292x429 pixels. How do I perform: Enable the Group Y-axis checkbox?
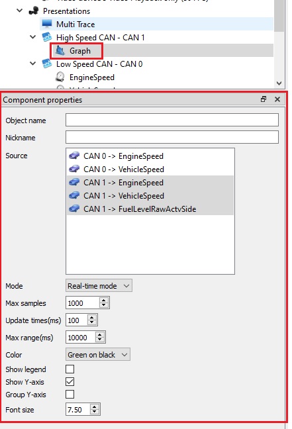[70, 395]
